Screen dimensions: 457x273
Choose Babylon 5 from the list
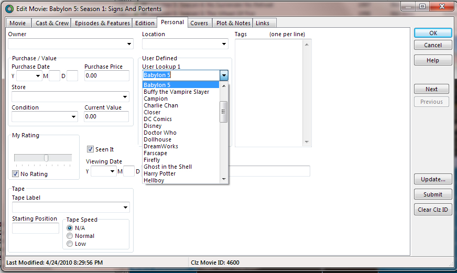181,85
